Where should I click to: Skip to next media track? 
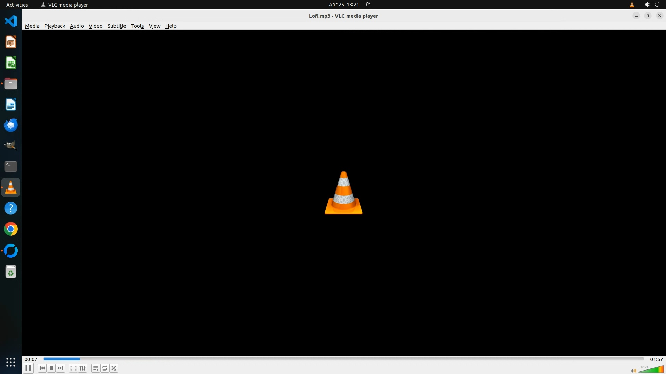click(60, 368)
